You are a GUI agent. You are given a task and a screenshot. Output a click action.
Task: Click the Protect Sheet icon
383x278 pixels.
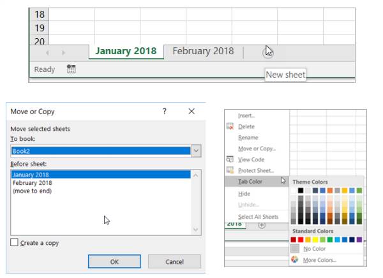pos(230,170)
